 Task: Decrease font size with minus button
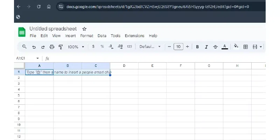[169, 47]
